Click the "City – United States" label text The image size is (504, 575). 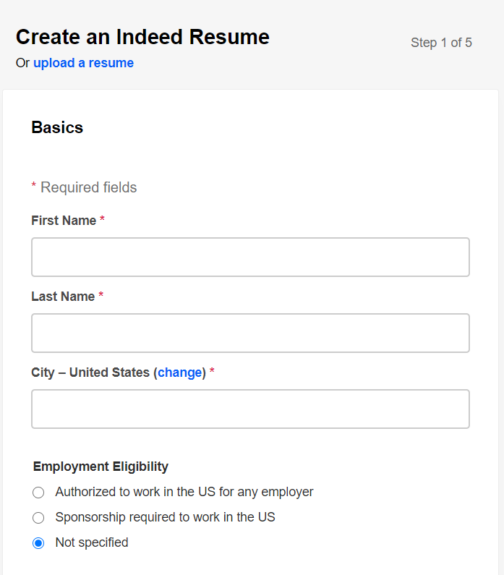click(90, 372)
